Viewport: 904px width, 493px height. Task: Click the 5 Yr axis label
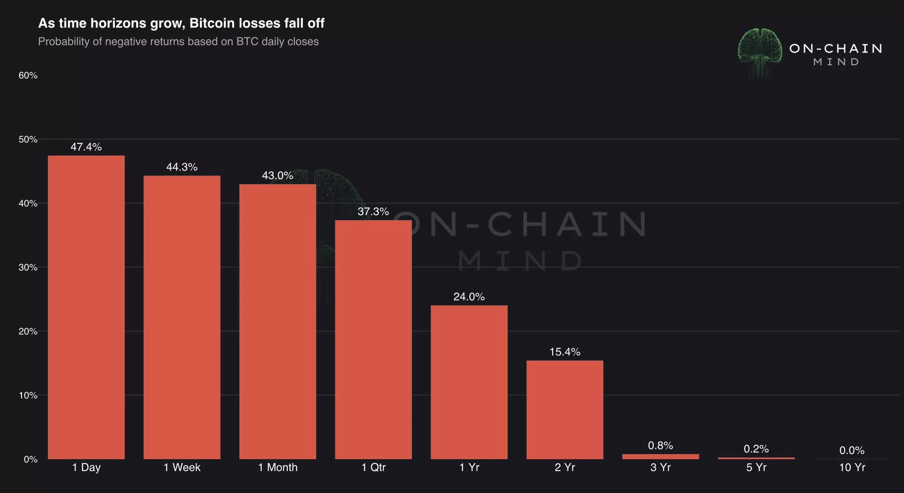756,467
